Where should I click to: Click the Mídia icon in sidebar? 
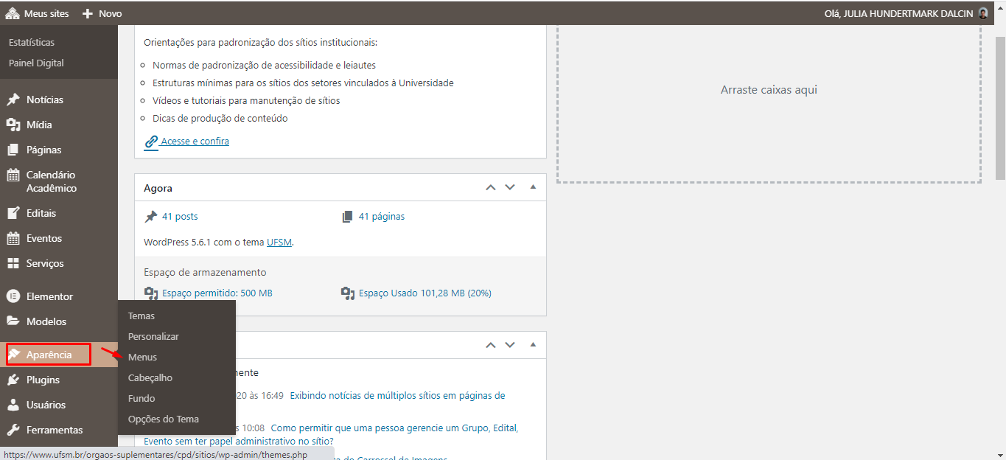pyautogui.click(x=13, y=125)
